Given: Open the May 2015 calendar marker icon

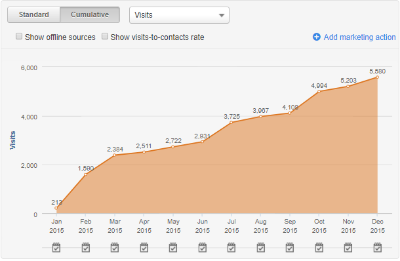Looking at the screenshot, I should coord(173,247).
